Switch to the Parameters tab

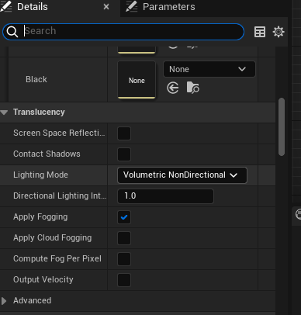click(x=161, y=7)
